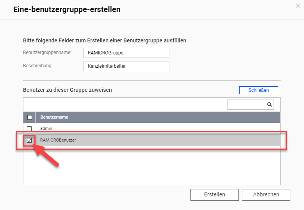Select the admin row name
The width and height of the screenshot is (304, 210).
pos(46,128)
